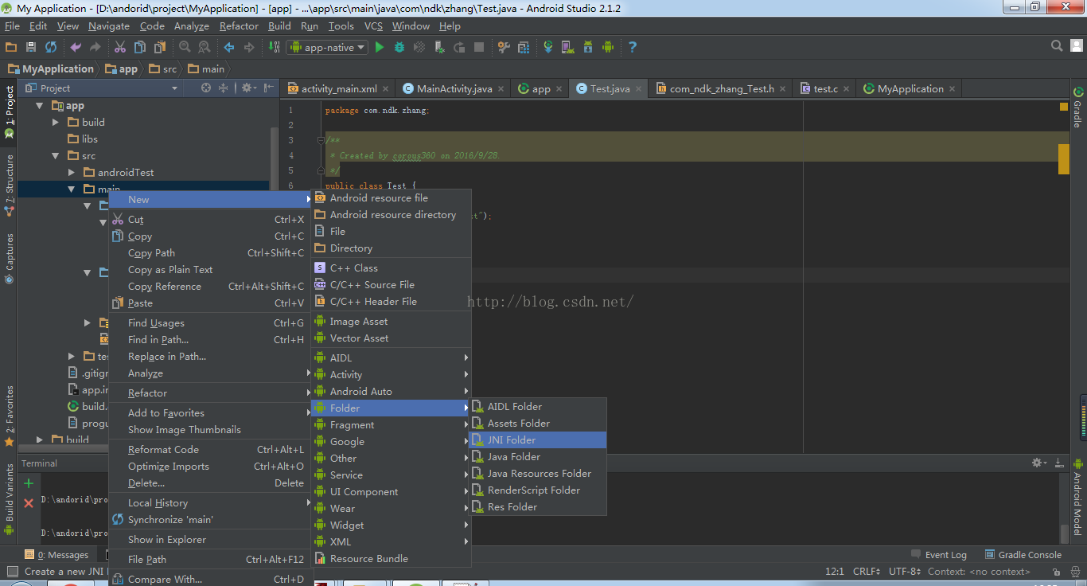Toggle tool window buttons in bottom-left corner
1087x586 pixels.
click(x=11, y=571)
